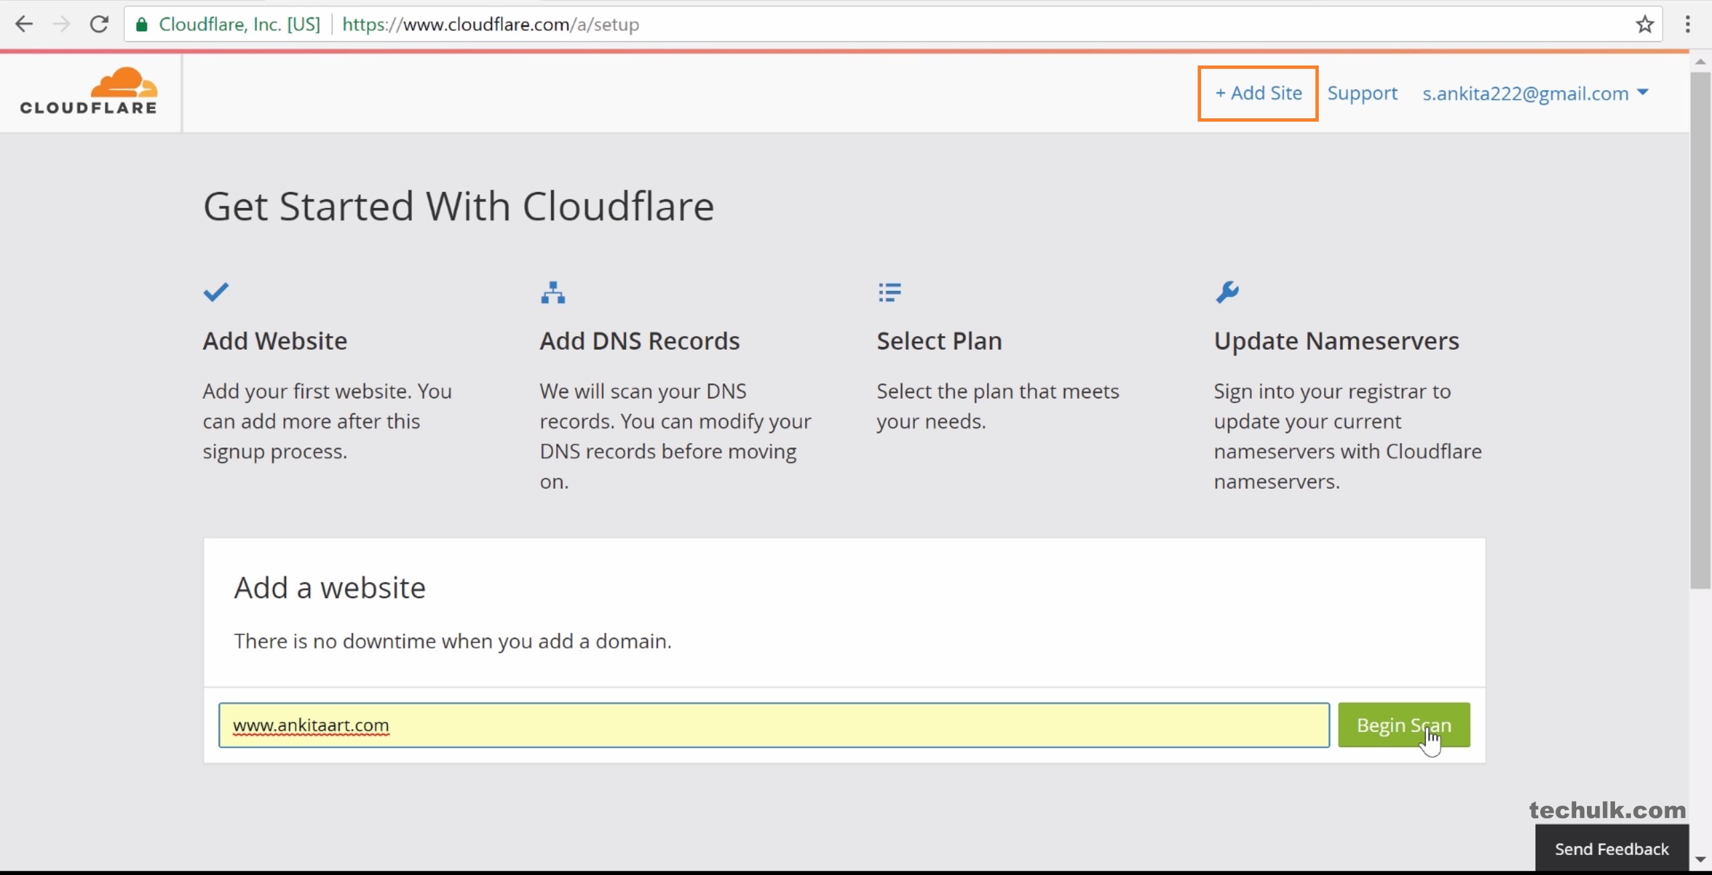The width and height of the screenshot is (1712, 875).
Task: Click the Update Nameservers wrench icon
Action: pyautogui.click(x=1227, y=292)
